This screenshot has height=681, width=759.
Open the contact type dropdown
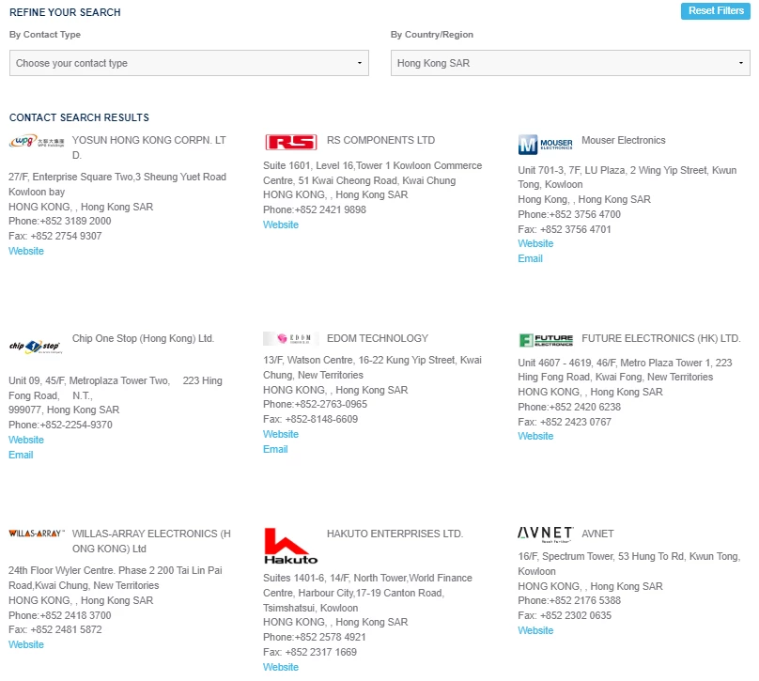click(x=189, y=63)
